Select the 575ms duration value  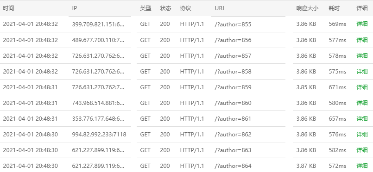337,71
